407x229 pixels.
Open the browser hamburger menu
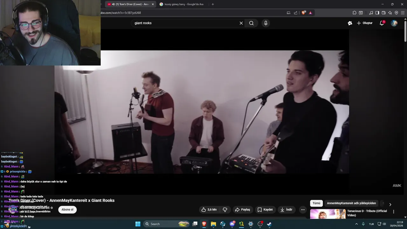[x=403, y=13]
